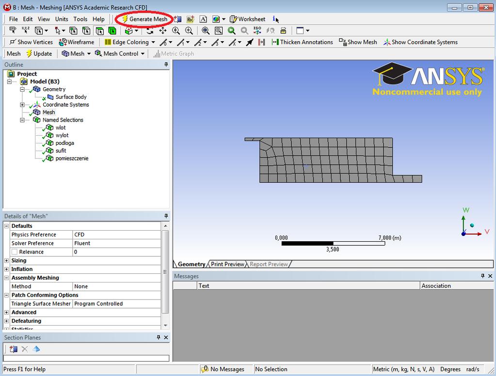Click the Update button
The height and width of the screenshot is (376, 496).
(x=39, y=54)
